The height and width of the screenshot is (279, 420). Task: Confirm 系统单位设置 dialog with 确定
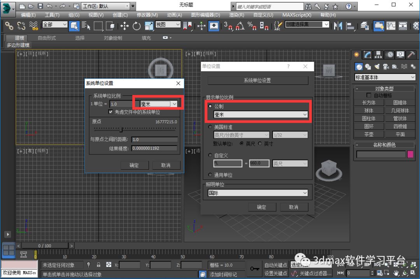point(134,165)
